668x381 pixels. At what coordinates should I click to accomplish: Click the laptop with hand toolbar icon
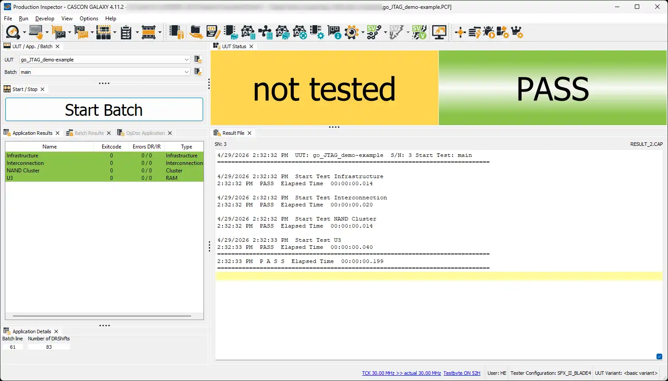[36, 32]
